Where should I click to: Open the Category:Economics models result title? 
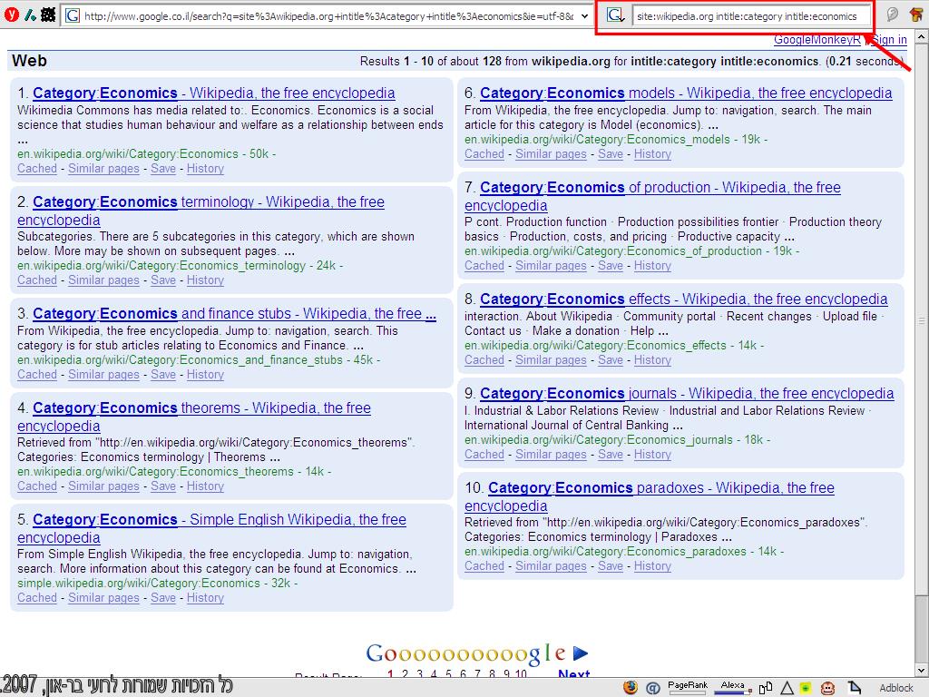click(x=686, y=93)
